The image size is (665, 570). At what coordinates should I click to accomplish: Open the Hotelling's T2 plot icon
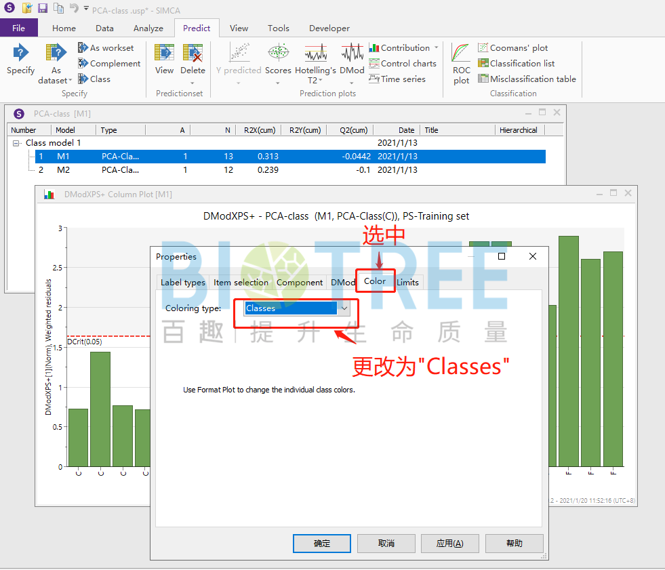[x=315, y=54]
